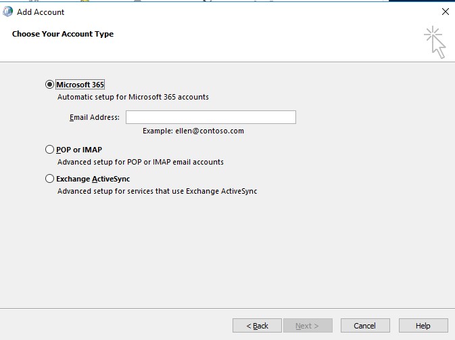The image size is (455, 340).
Task: Click the Email Address input field
Action: pyautogui.click(x=211, y=117)
